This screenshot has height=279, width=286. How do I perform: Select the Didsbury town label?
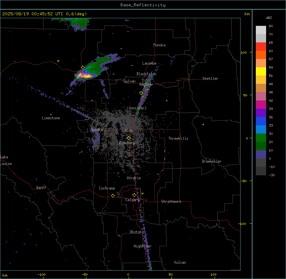point(127,143)
